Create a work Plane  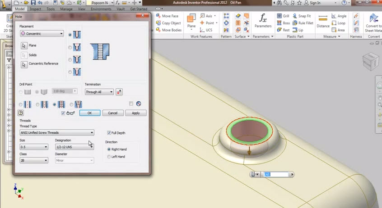click(191, 21)
